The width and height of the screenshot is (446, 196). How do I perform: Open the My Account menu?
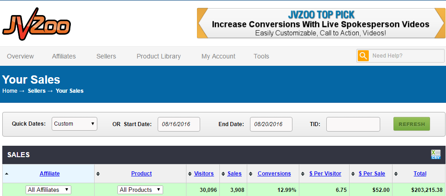coord(218,56)
